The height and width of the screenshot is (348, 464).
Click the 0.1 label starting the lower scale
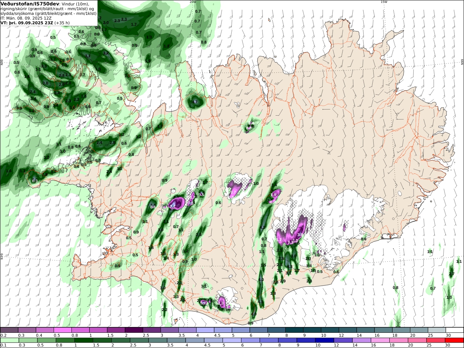[3, 345]
